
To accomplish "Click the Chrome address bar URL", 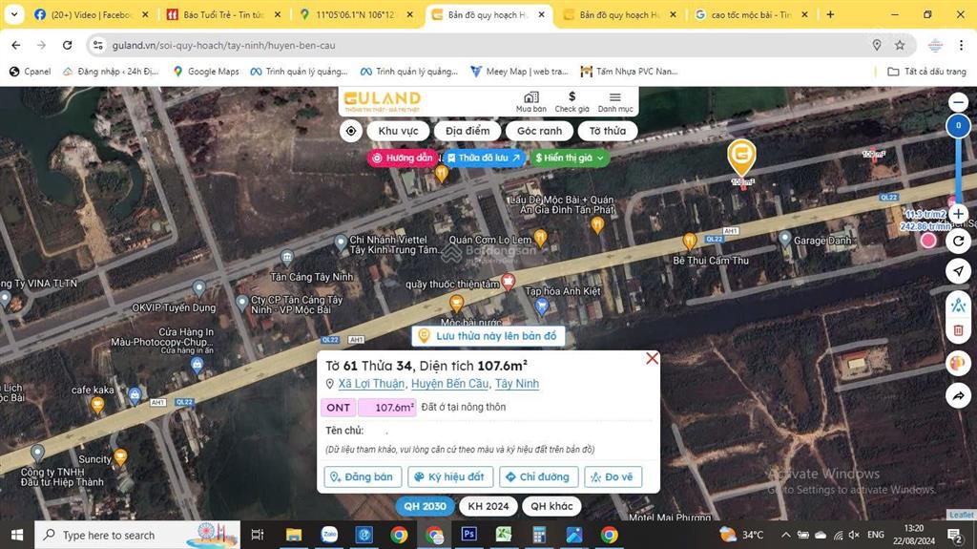I will 223,45.
